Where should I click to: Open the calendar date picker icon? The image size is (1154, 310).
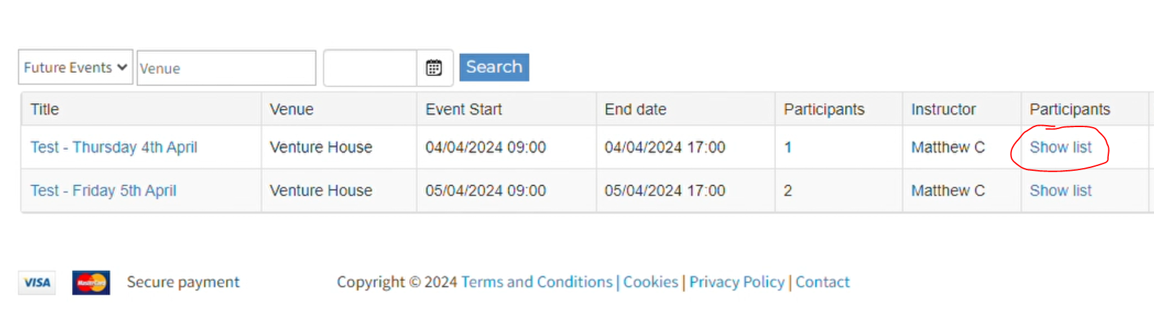pos(434,68)
